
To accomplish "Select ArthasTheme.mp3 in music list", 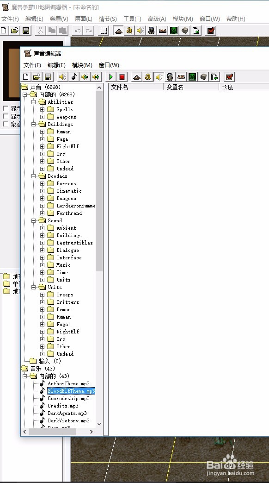I will click(x=68, y=383).
